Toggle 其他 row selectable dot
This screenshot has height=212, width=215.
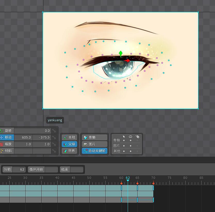[124, 151]
